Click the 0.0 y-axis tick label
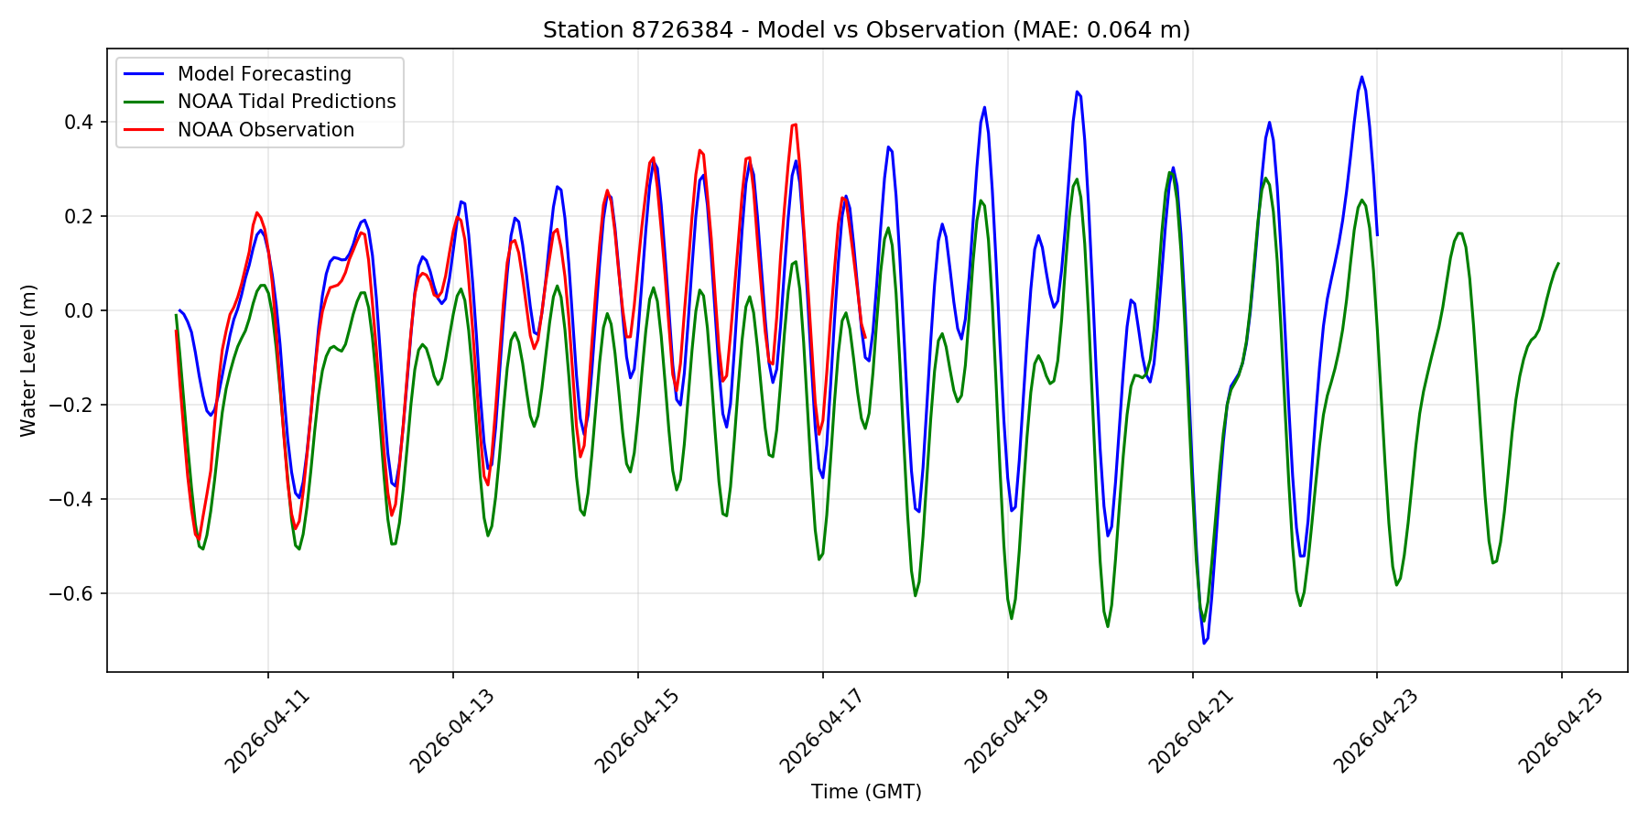Screen dimensions: 1648x824 [x=81, y=311]
